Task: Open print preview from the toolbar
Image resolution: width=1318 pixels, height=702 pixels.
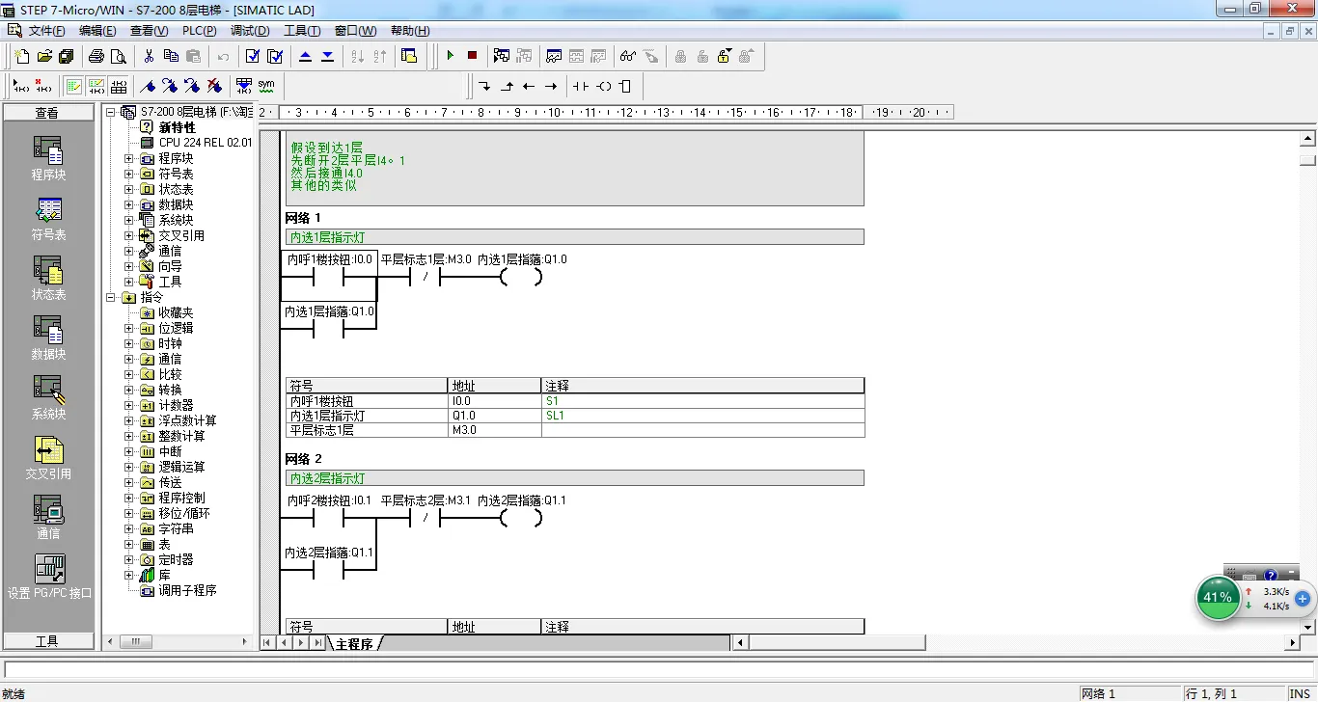Action: [x=119, y=56]
